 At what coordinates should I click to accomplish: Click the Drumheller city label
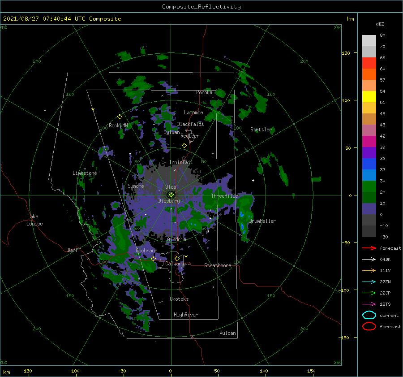point(262,221)
